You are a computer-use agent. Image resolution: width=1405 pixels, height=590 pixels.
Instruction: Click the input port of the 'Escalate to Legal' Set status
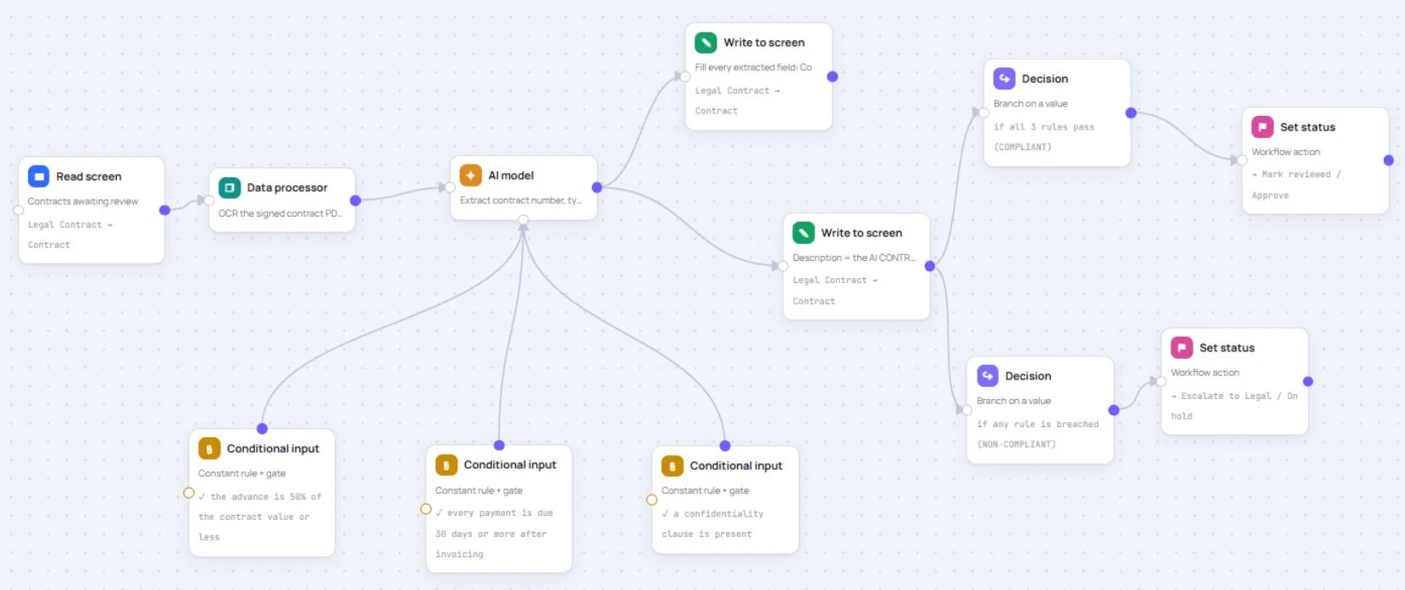[1161, 381]
